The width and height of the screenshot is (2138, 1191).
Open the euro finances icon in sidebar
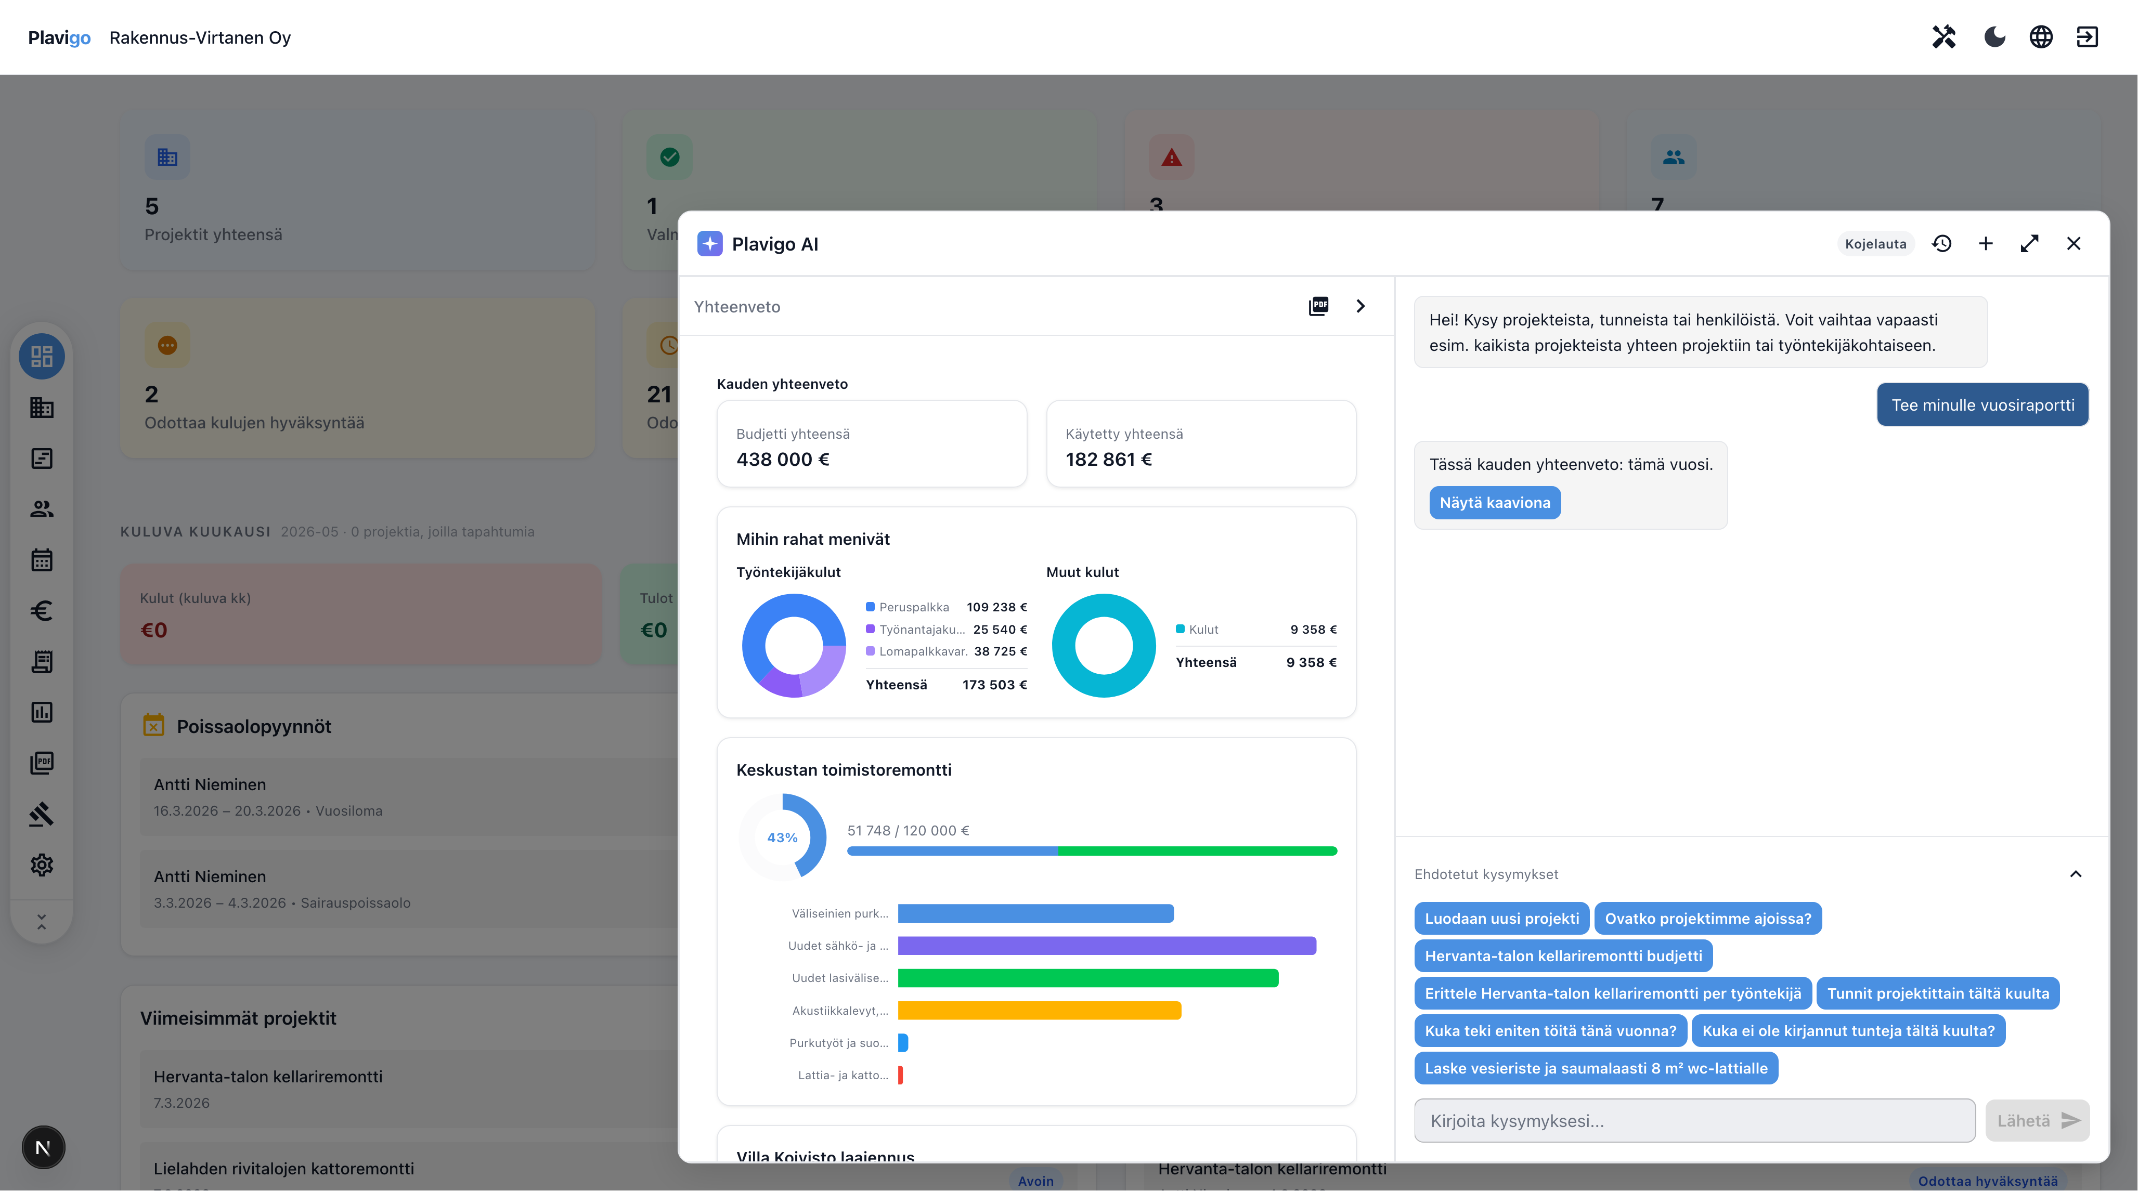coord(42,611)
